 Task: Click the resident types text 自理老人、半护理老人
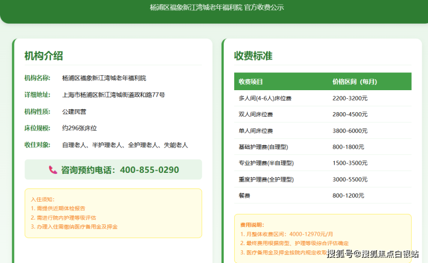pyautogui.click(x=92, y=145)
